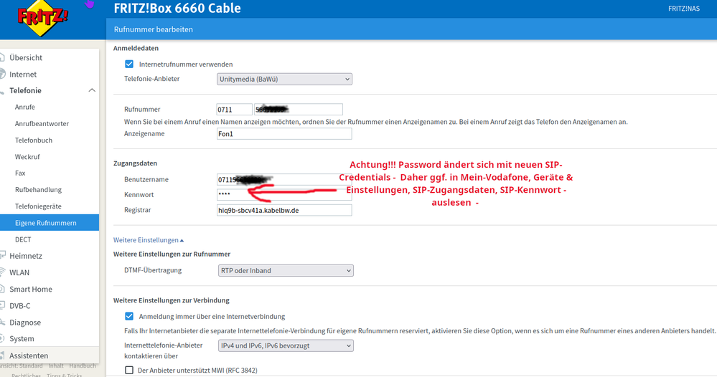Image resolution: width=717 pixels, height=377 pixels.
Task: Toggle Anmeldung immer über eine Internetverbindung
Action: [x=129, y=316]
